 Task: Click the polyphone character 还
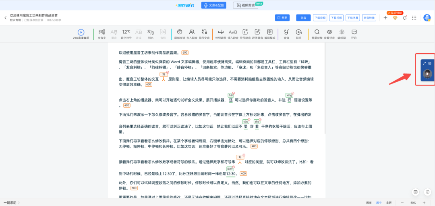coord(231,100)
